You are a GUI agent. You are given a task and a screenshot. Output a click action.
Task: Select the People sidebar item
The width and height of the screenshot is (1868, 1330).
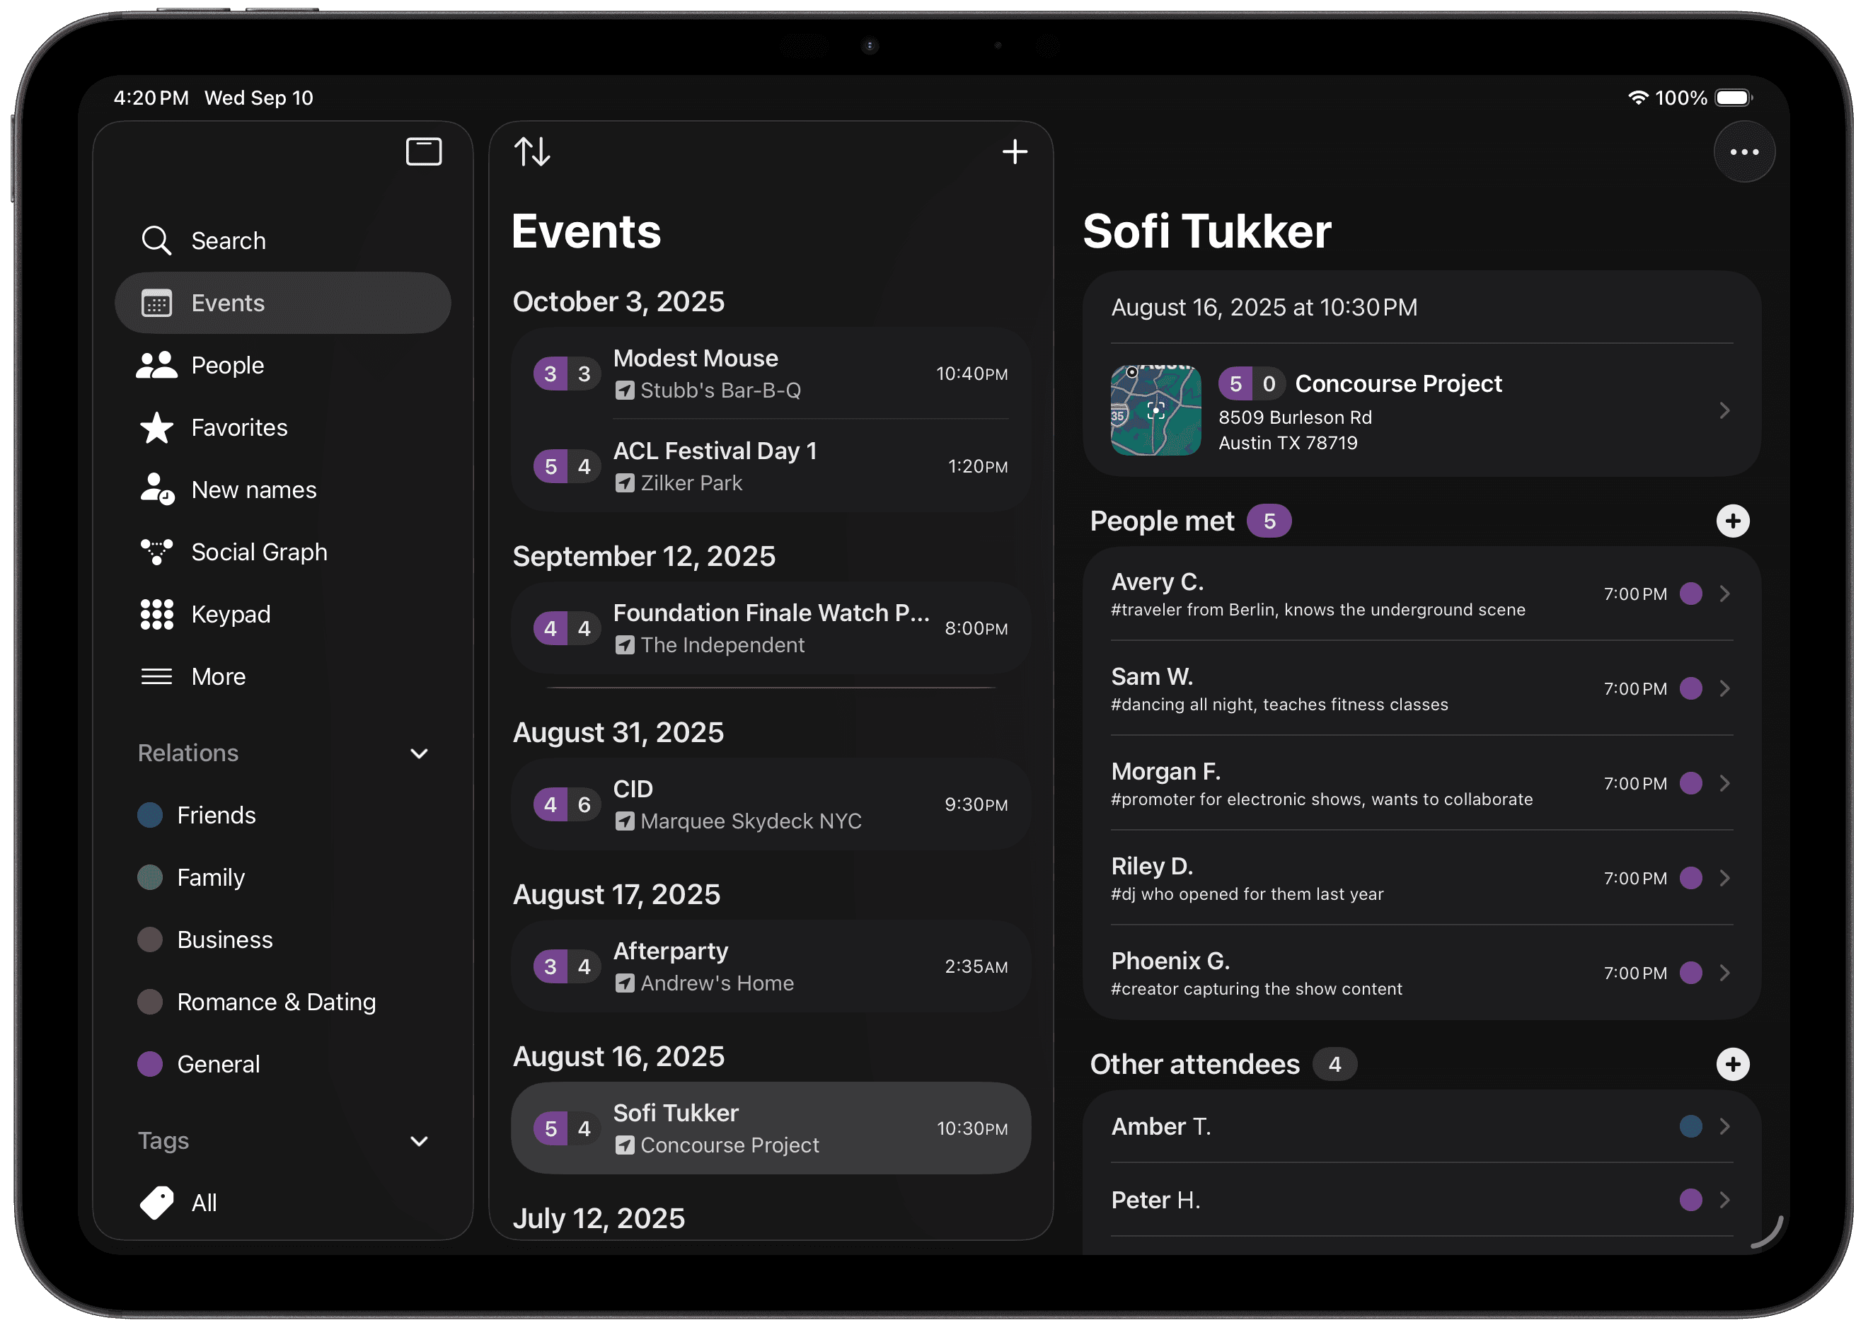coord(227,365)
